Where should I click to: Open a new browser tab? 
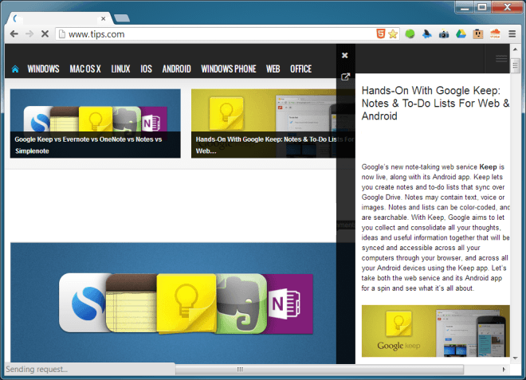pyautogui.click(x=122, y=18)
